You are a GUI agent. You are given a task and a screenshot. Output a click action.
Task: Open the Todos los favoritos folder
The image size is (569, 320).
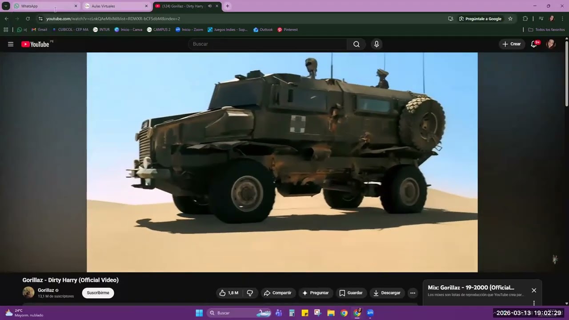click(546, 30)
